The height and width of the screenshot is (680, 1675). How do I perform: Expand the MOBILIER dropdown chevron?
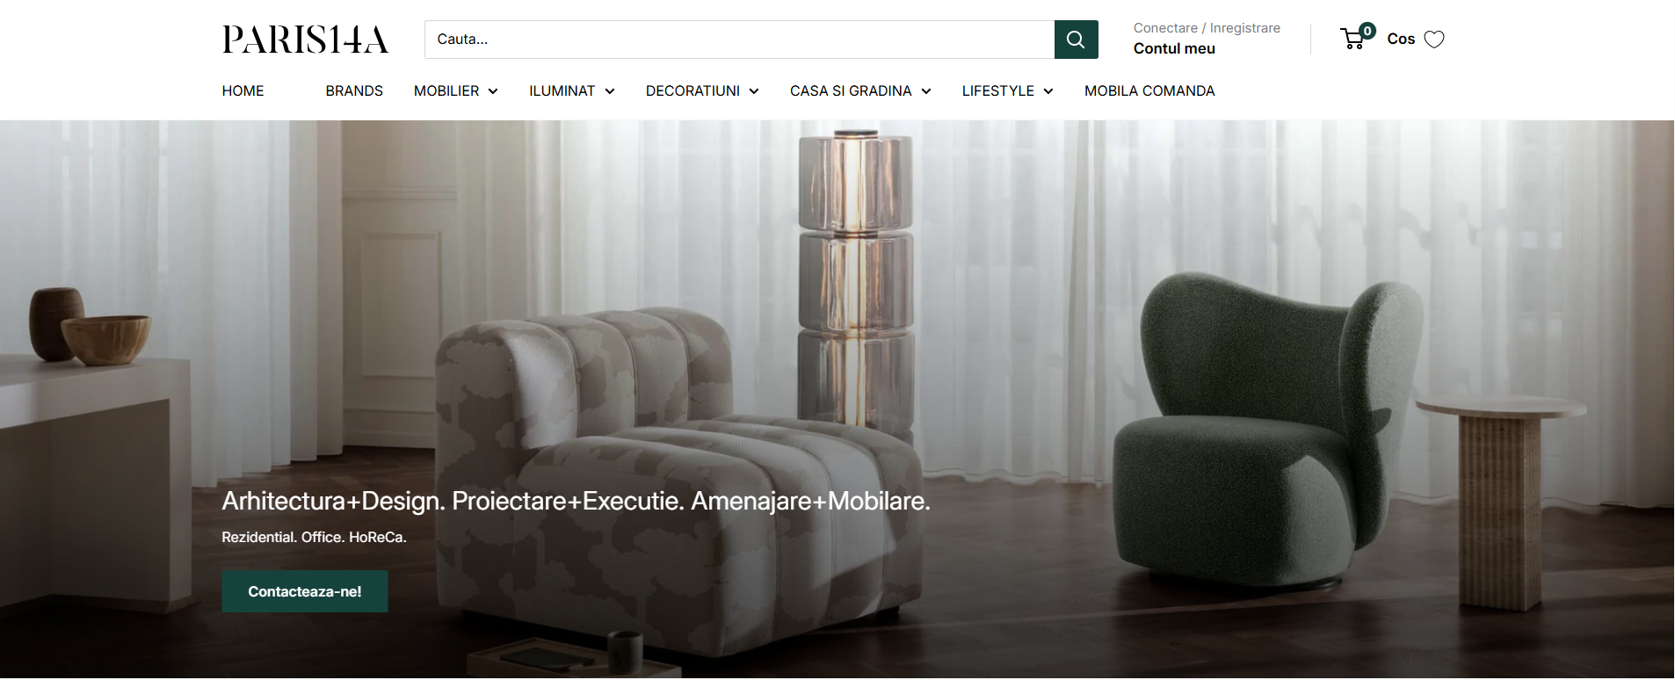[x=493, y=91]
